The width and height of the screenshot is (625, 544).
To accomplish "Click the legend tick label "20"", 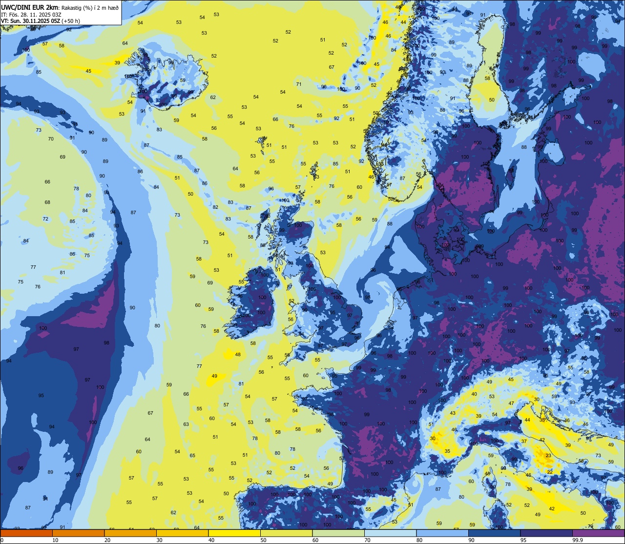I will pos(107,540).
